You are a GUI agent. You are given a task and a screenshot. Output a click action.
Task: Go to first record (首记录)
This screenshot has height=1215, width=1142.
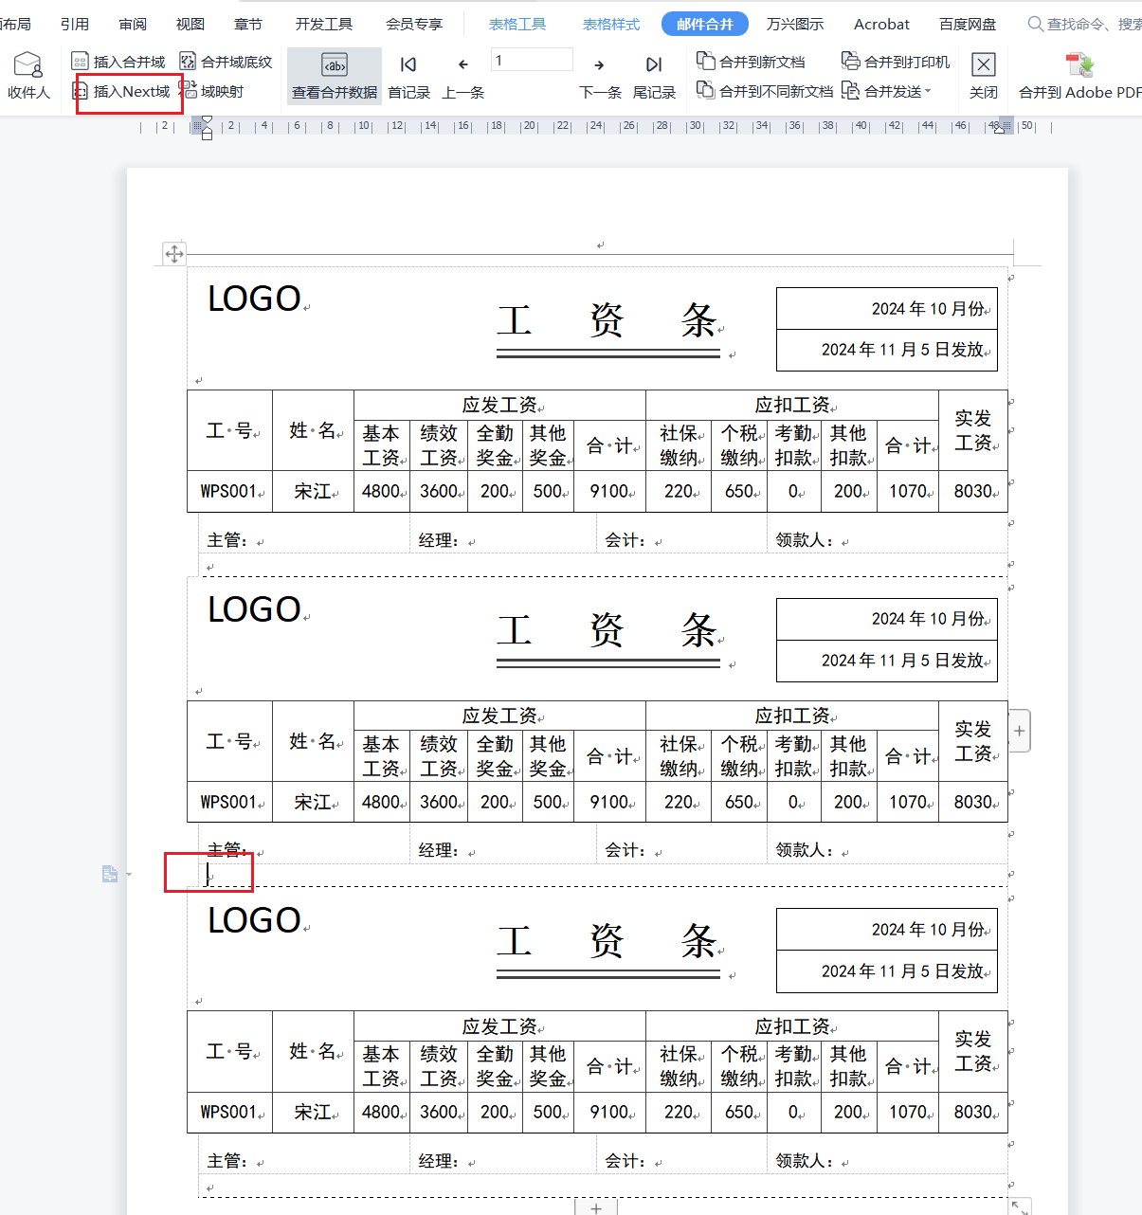point(408,76)
